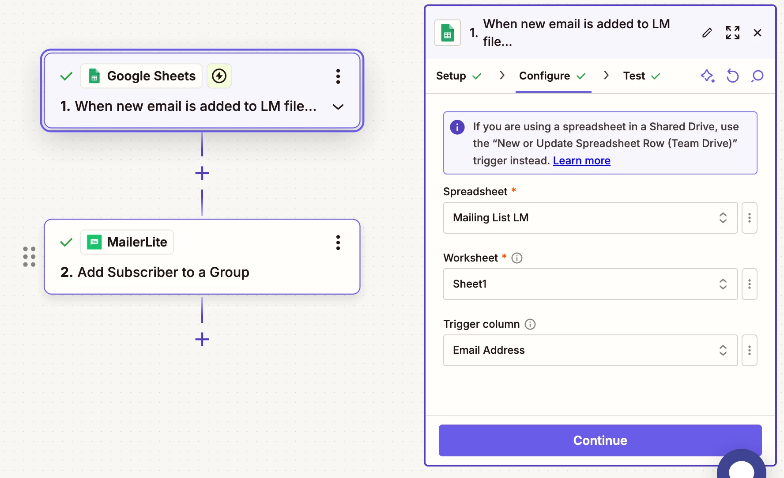Click the chevron between Configure and Test

[x=606, y=76]
